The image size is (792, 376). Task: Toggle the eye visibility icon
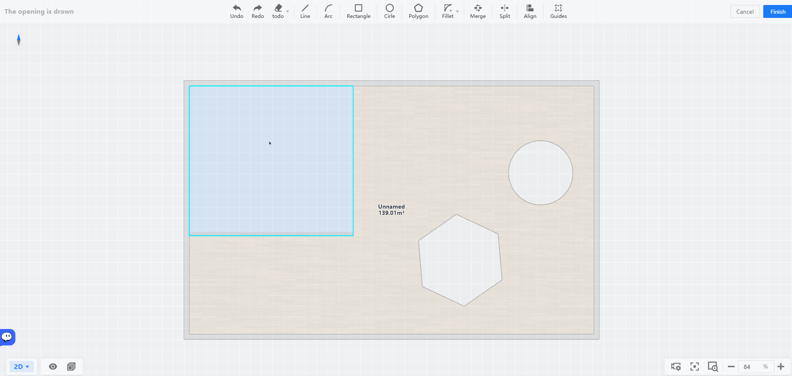(x=53, y=366)
